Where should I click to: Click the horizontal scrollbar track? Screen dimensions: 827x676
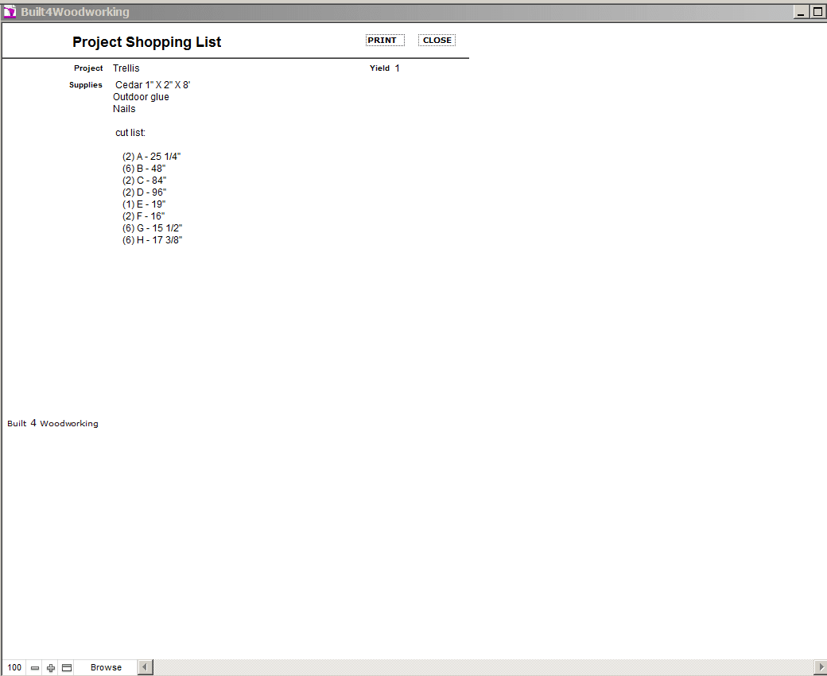(x=477, y=668)
